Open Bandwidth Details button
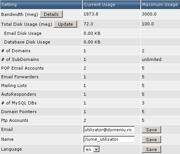 (x=51, y=14)
